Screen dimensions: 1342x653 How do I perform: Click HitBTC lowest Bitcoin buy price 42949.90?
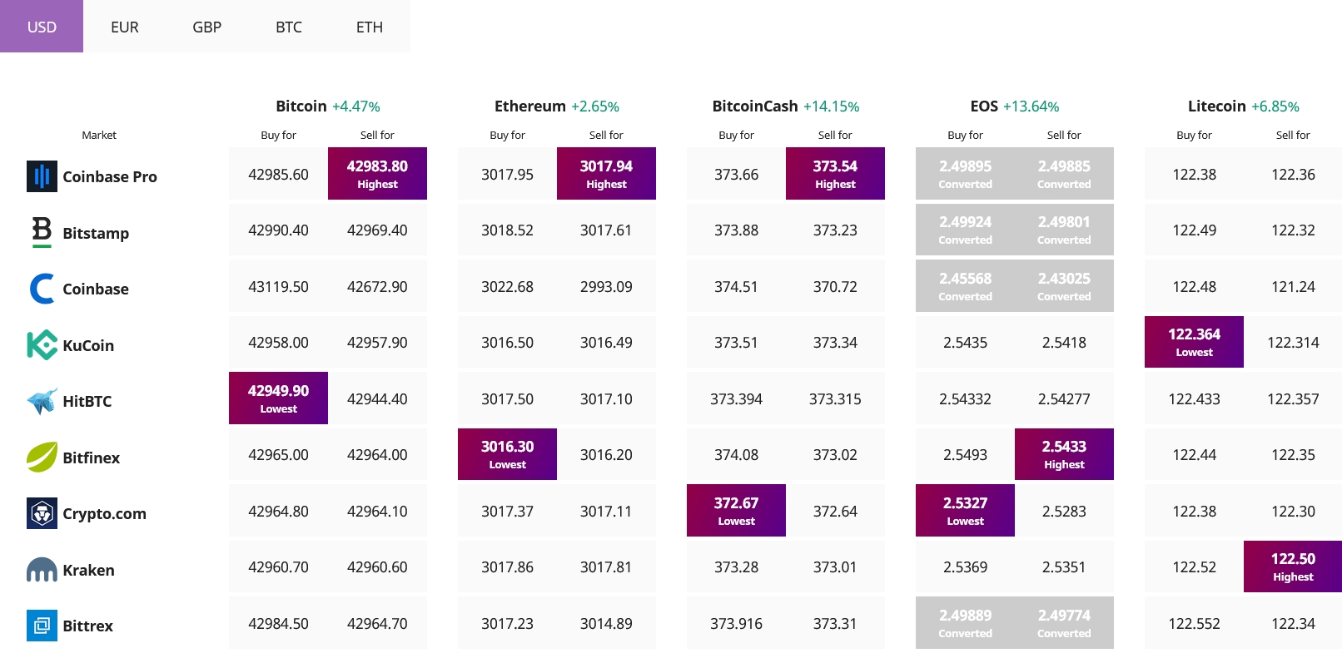278,398
